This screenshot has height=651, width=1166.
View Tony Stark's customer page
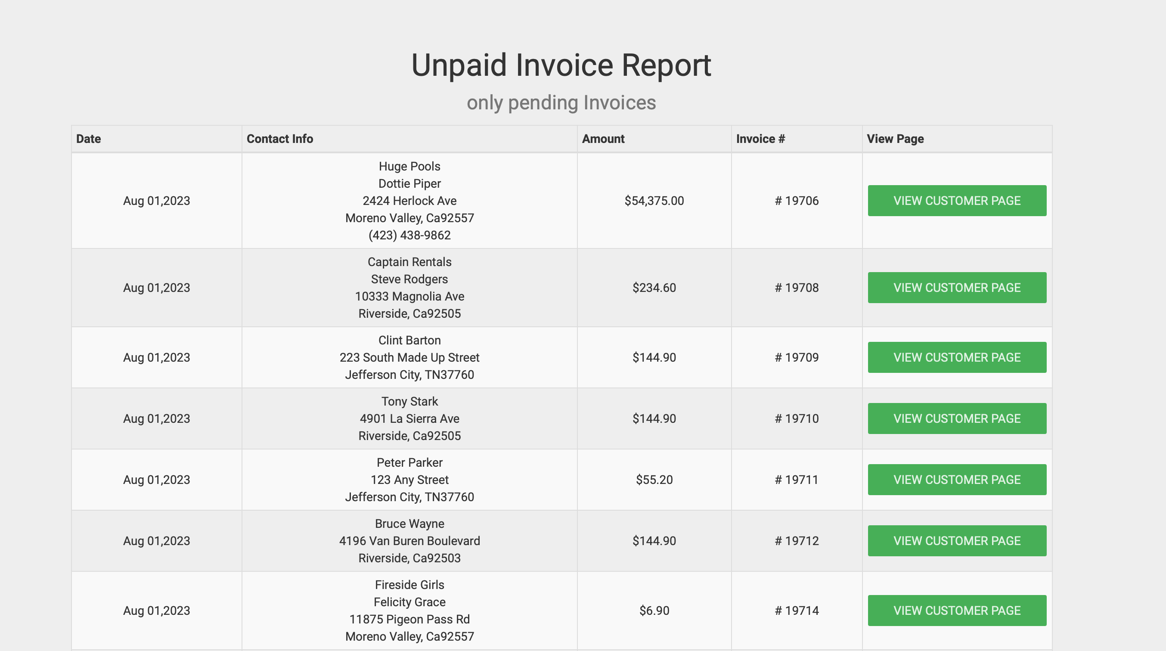(956, 418)
